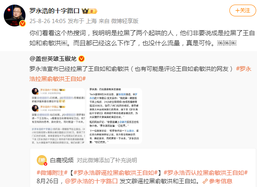Viewport: 257px width, 187px height.
Task: Open second thumbnail with news article text
Action: point(114,116)
